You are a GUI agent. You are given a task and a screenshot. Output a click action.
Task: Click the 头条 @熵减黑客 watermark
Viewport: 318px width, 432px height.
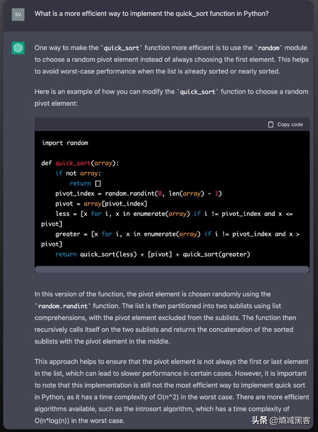pos(281,421)
